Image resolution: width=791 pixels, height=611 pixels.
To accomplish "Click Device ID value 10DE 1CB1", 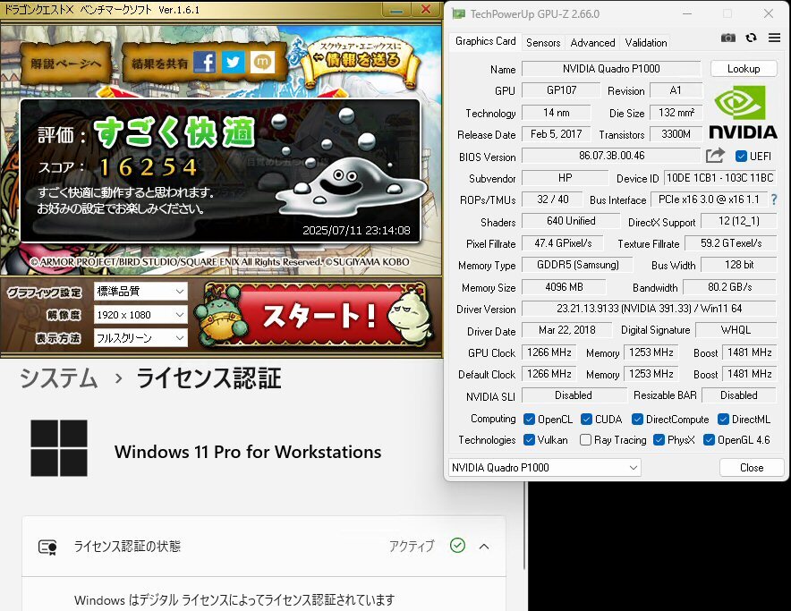I will [720, 178].
